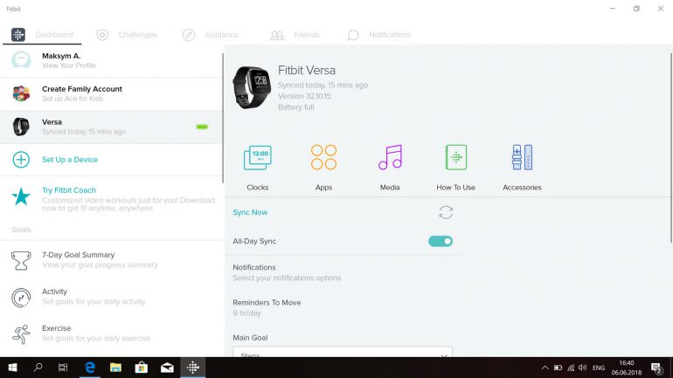Open the Accessories icon
The image size is (673, 378).
[x=522, y=158]
